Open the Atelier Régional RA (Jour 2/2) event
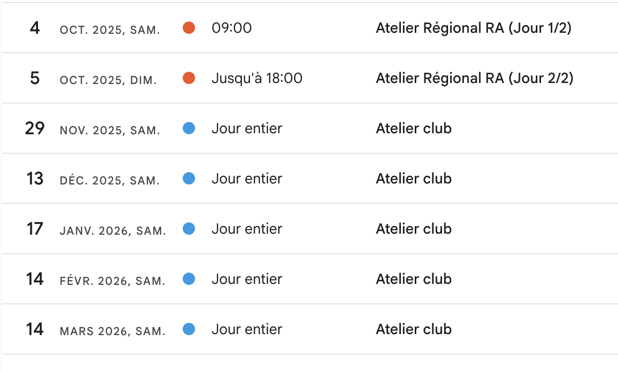This screenshot has width=618, height=371. click(474, 78)
